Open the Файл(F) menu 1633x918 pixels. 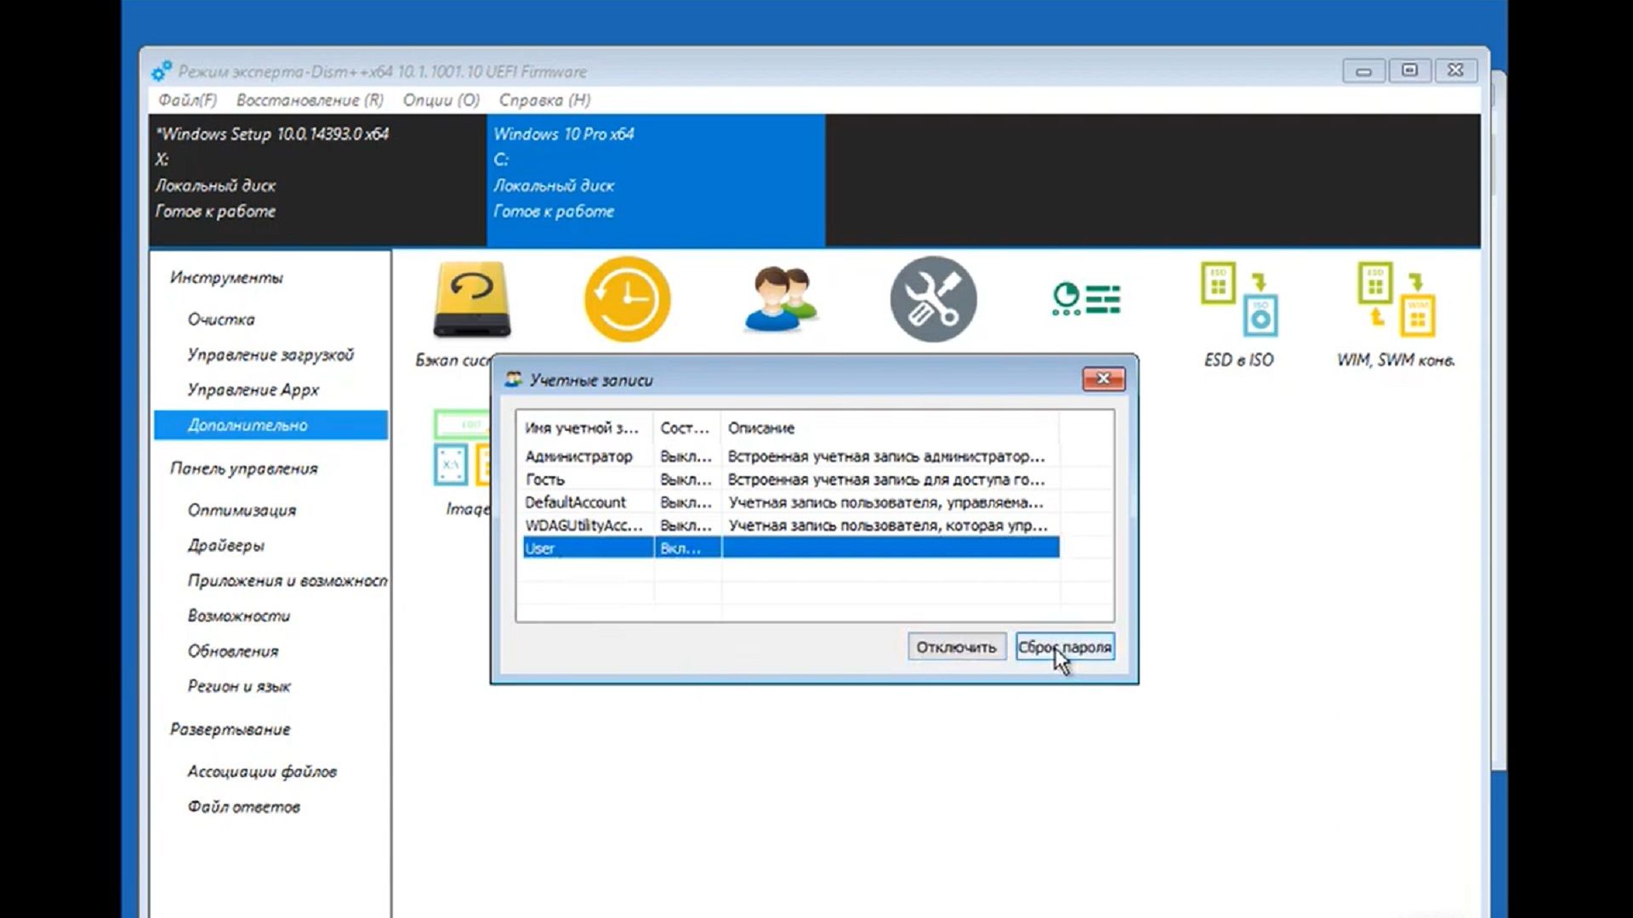[187, 100]
